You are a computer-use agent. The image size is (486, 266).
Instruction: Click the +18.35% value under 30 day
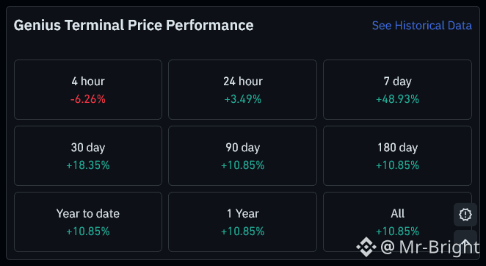coord(88,165)
